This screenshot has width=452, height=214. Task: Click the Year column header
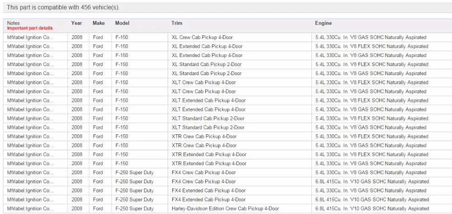(x=77, y=23)
